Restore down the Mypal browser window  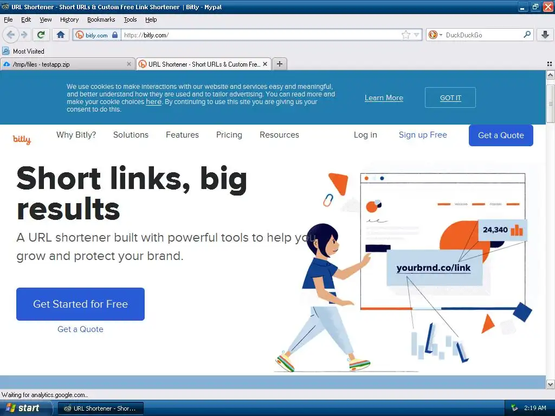(535, 7)
